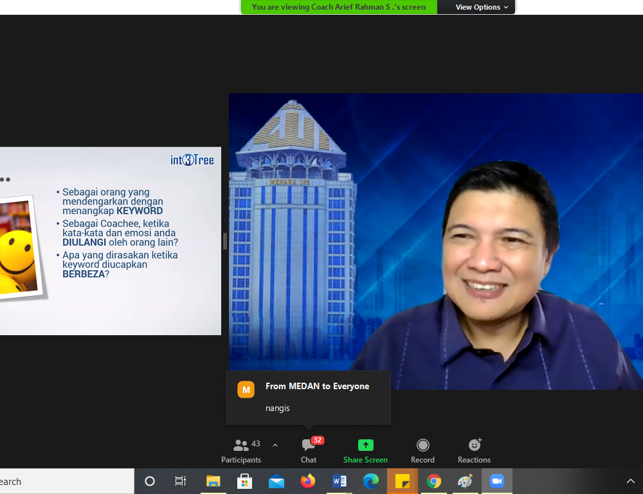
Task: Open Task View on the taskbar
Action: tap(181, 481)
